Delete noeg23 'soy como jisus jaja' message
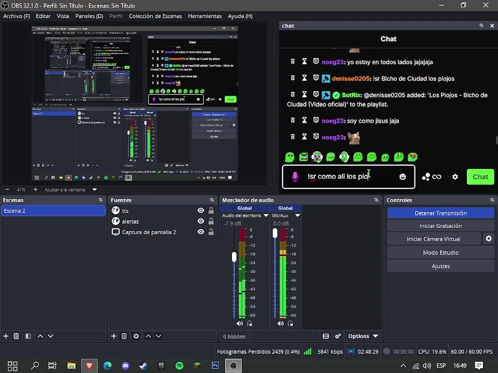 [293, 120]
